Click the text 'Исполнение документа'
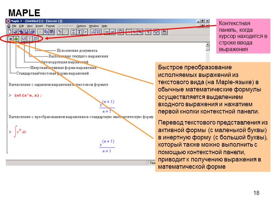Image resolution: width=276 pixels, height=207 pixels. click(x=77, y=50)
